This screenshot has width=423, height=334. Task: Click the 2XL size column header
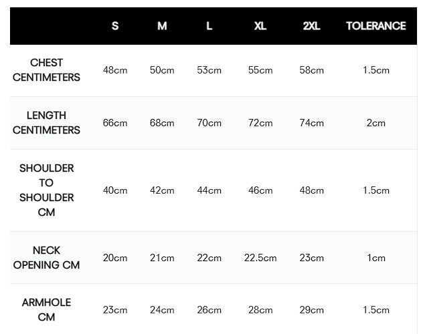tap(312, 26)
